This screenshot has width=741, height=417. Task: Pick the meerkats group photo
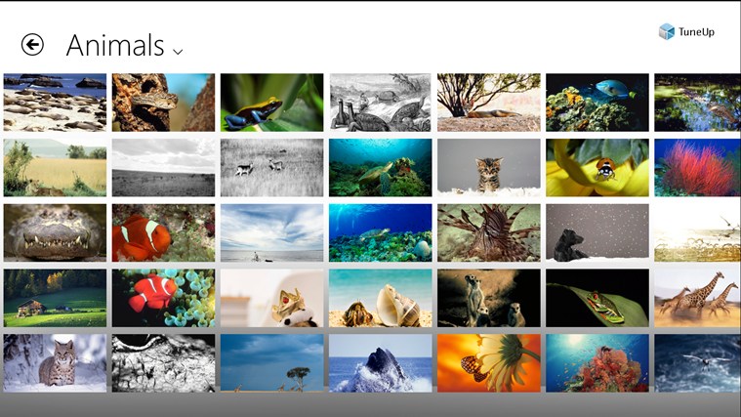(488, 298)
